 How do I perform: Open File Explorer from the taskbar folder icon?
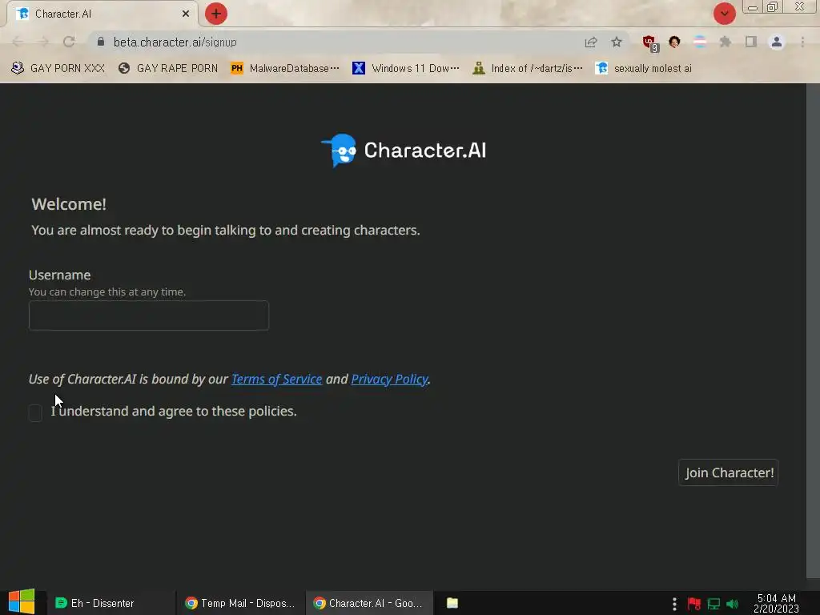point(452,603)
